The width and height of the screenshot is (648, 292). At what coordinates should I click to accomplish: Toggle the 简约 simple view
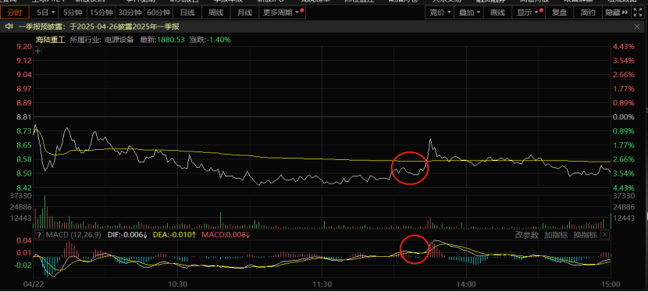point(588,12)
